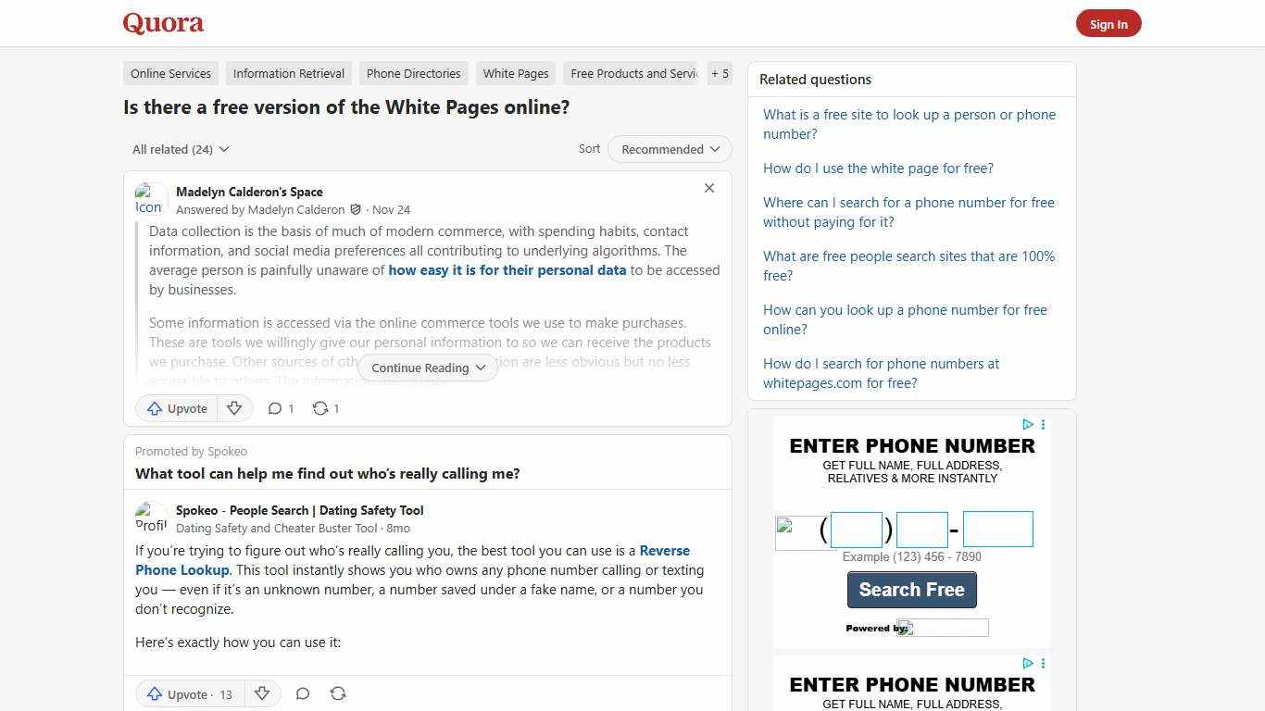Repost Madelyn Calderon's answer
The image size is (1265, 711).
point(320,408)
